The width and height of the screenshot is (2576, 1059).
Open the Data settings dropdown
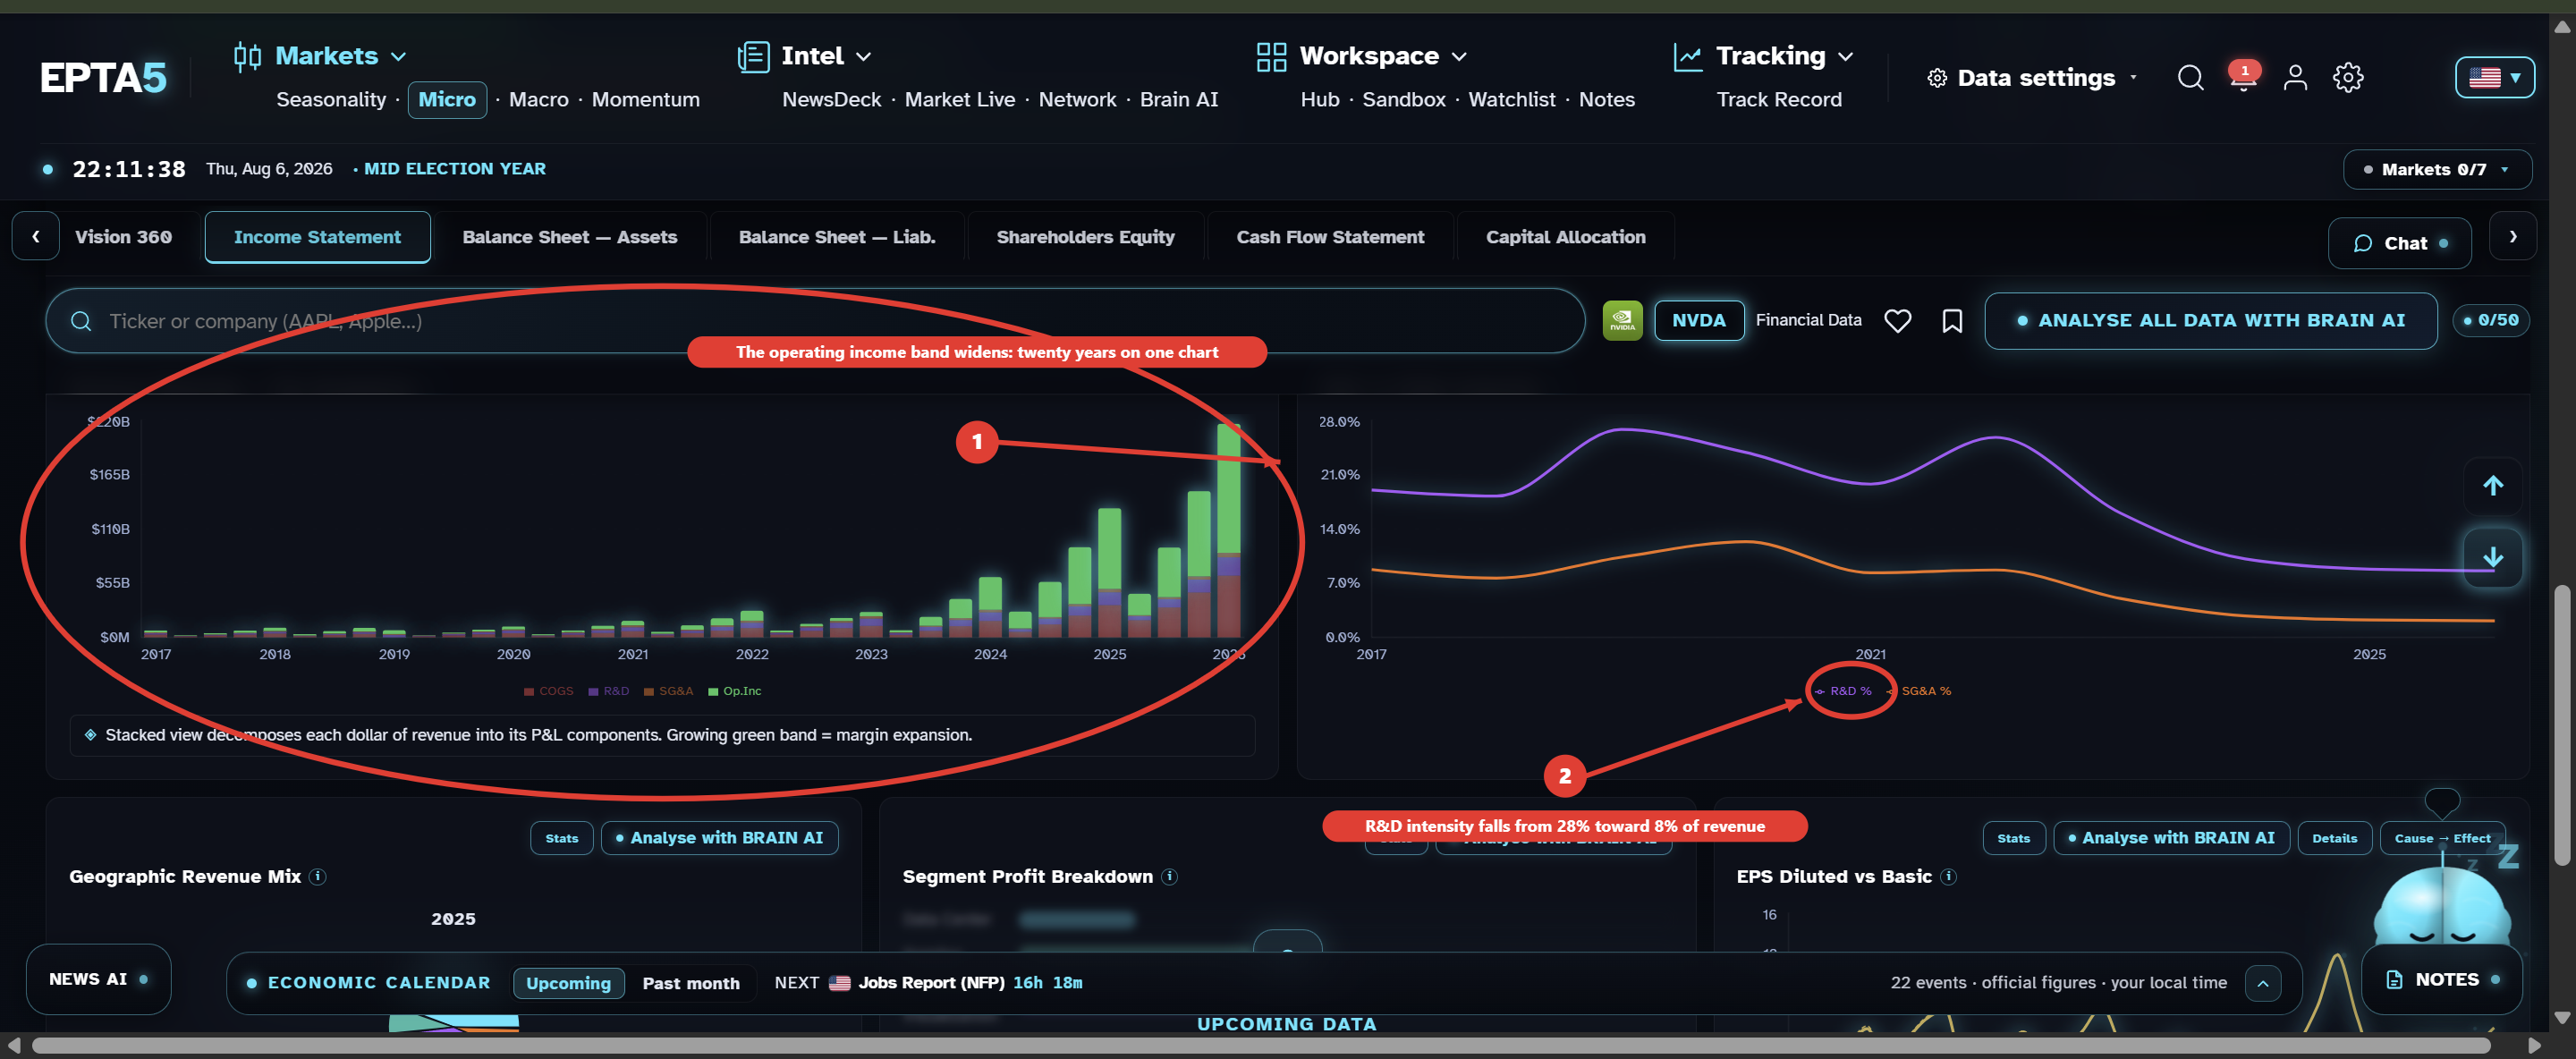coord(2033,78)
